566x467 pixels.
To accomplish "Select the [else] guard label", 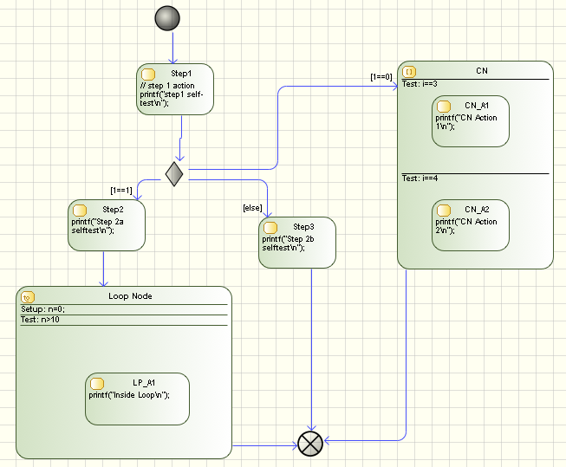I will 252,208.
